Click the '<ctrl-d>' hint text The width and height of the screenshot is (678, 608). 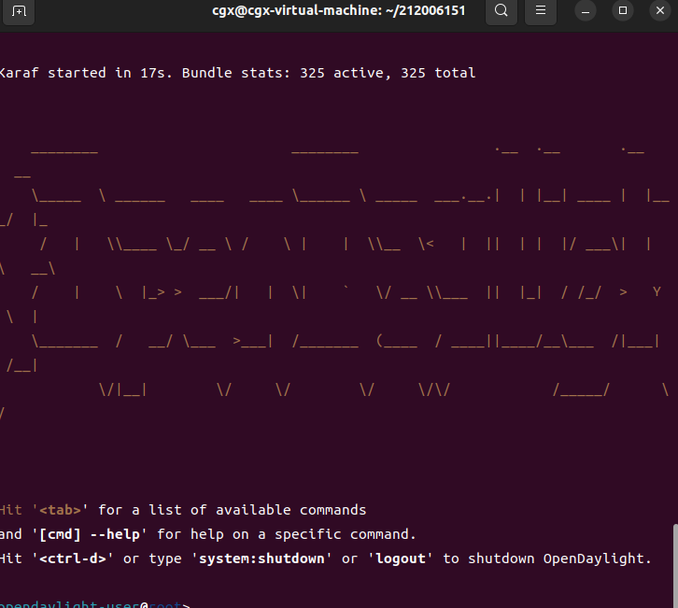(73, 559)
